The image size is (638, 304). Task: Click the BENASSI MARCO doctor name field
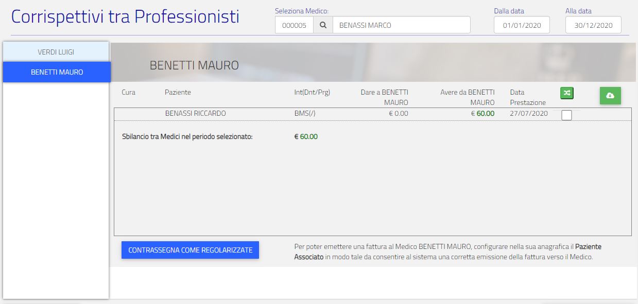click(401, 25)
